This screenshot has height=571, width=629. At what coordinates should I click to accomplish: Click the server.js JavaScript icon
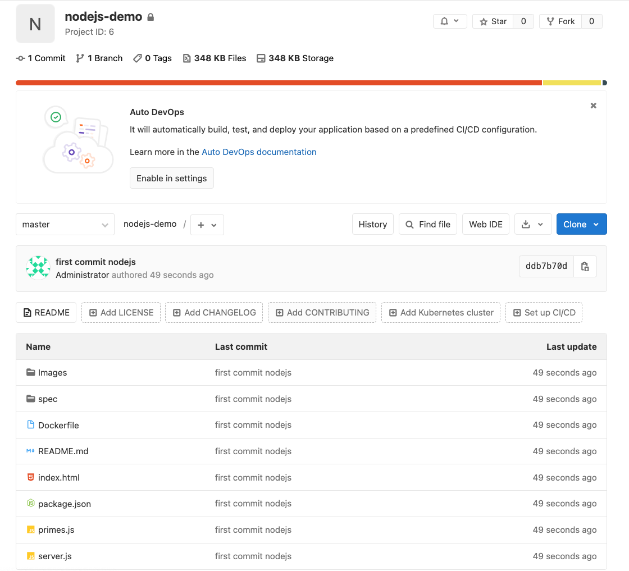point(30,556)
